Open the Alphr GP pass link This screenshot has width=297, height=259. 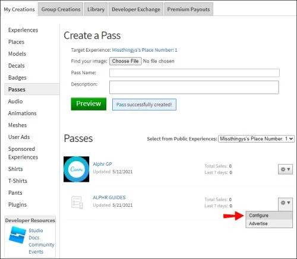pos(102,164)
